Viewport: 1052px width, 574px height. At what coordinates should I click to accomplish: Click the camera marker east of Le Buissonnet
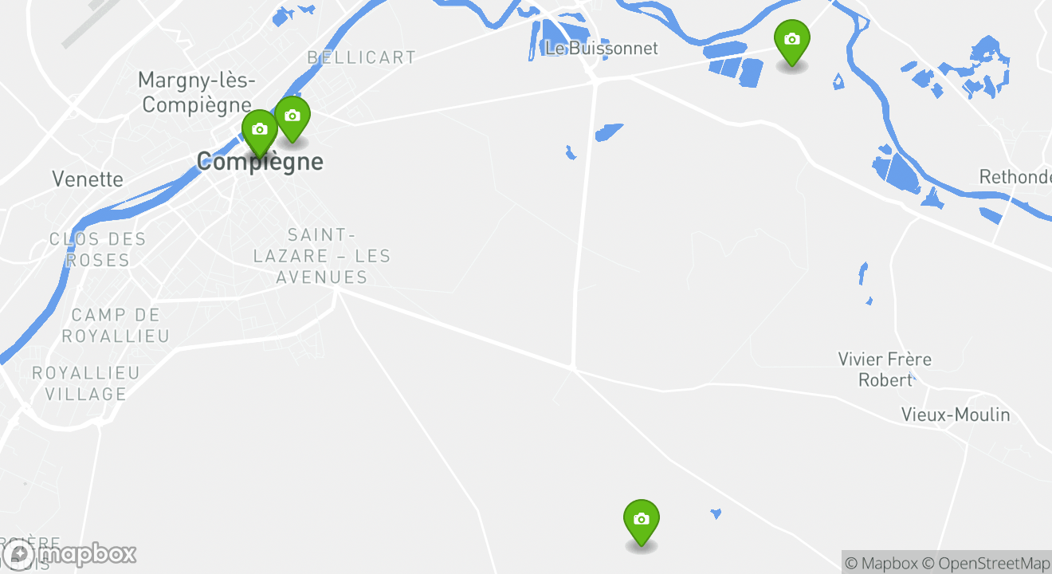791,43
